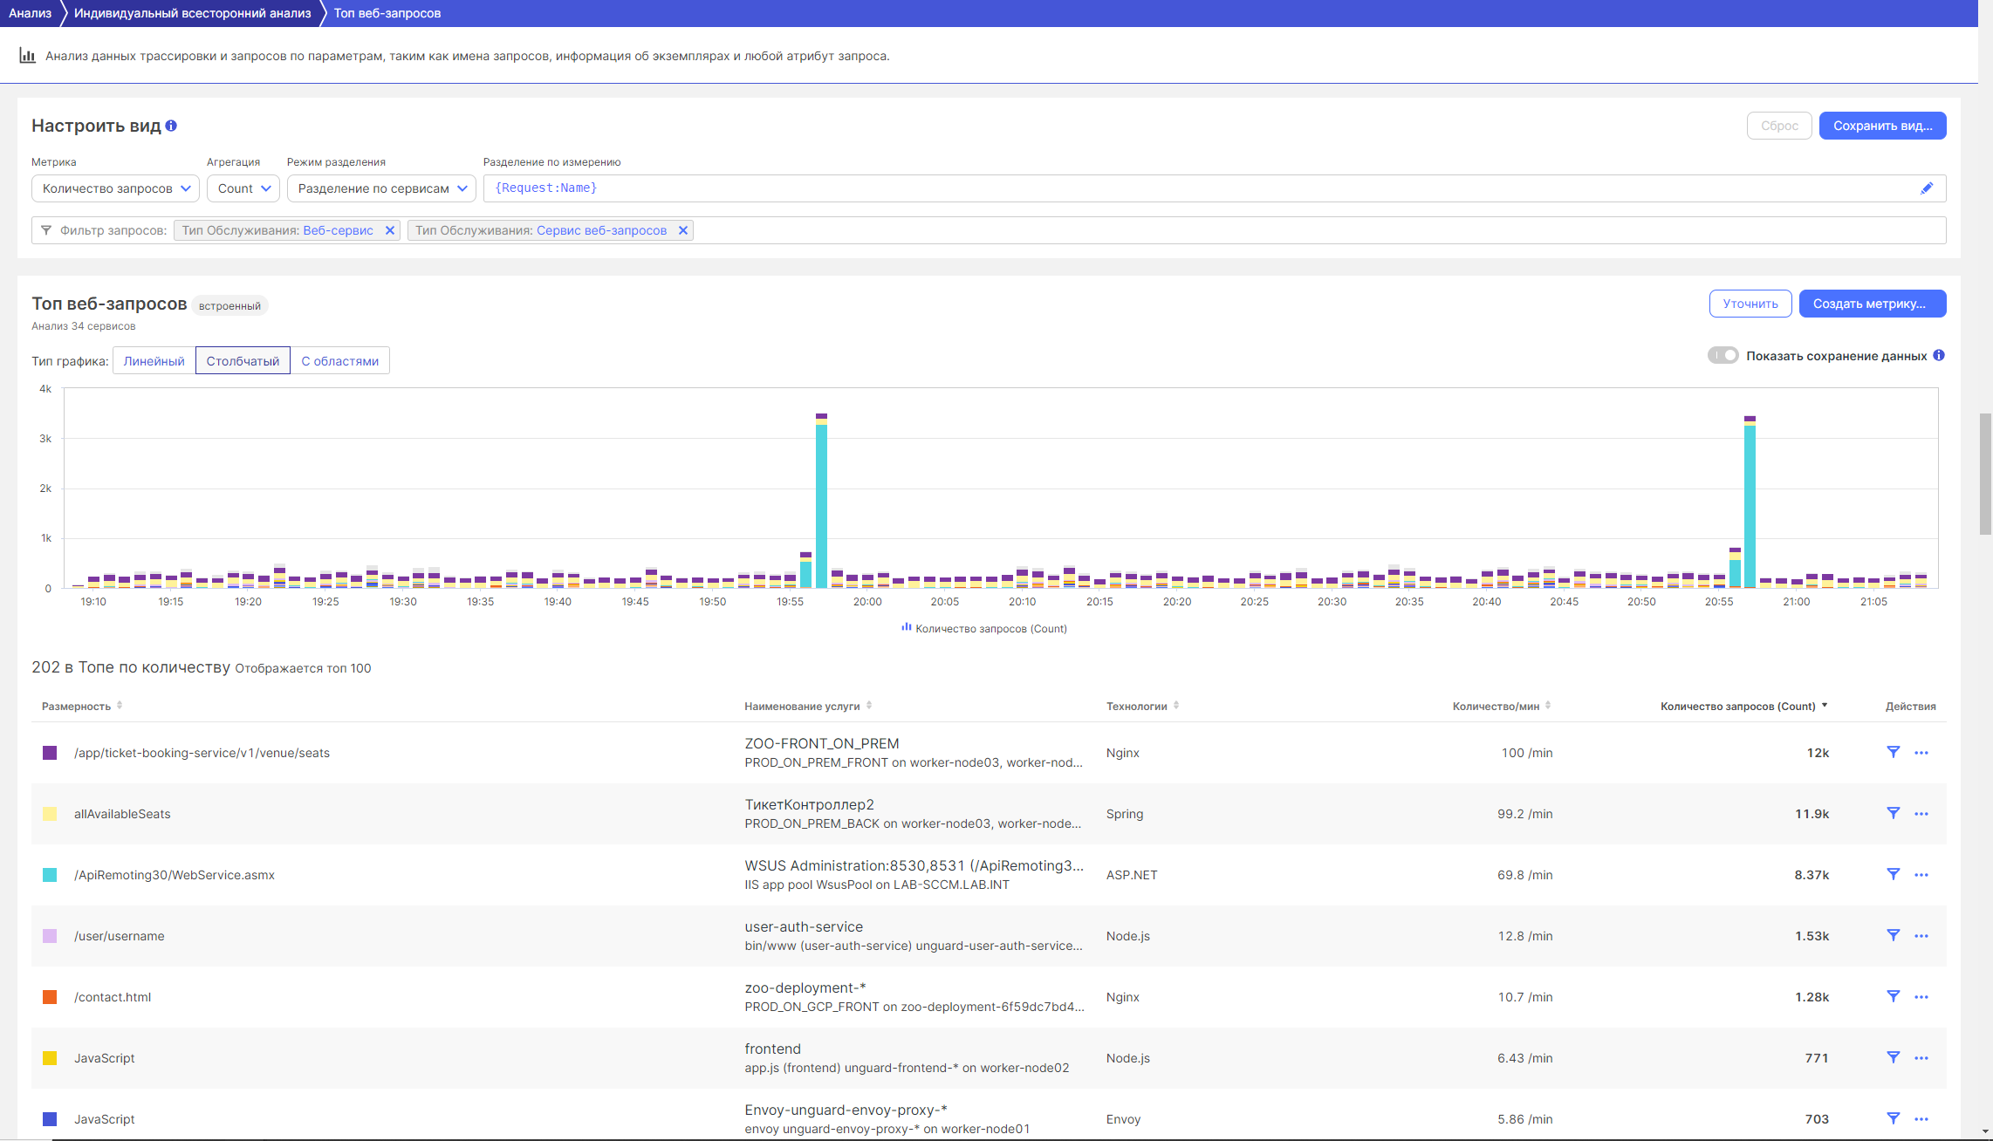The image size is (1993, 1141).
Task: Remove the Сервис веб-запросов filter chip
Action: [683, 230]
